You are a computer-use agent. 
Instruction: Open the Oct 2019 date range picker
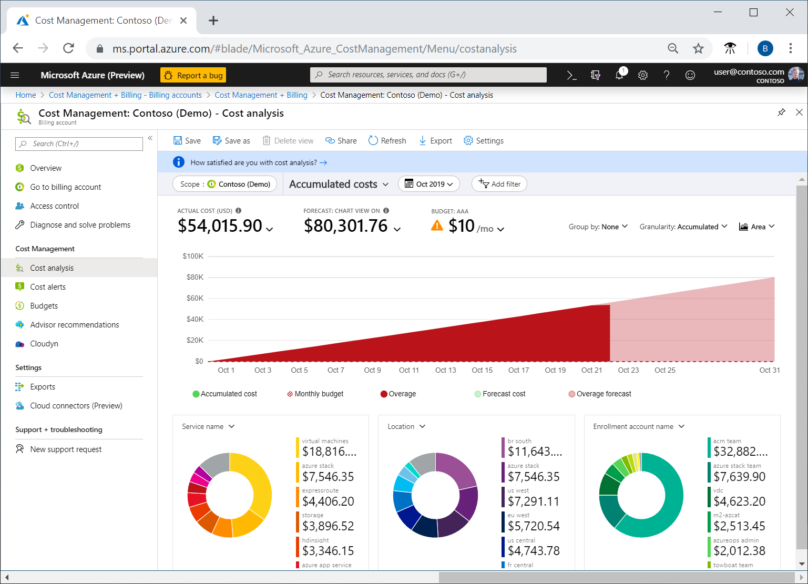coord(428,183)
